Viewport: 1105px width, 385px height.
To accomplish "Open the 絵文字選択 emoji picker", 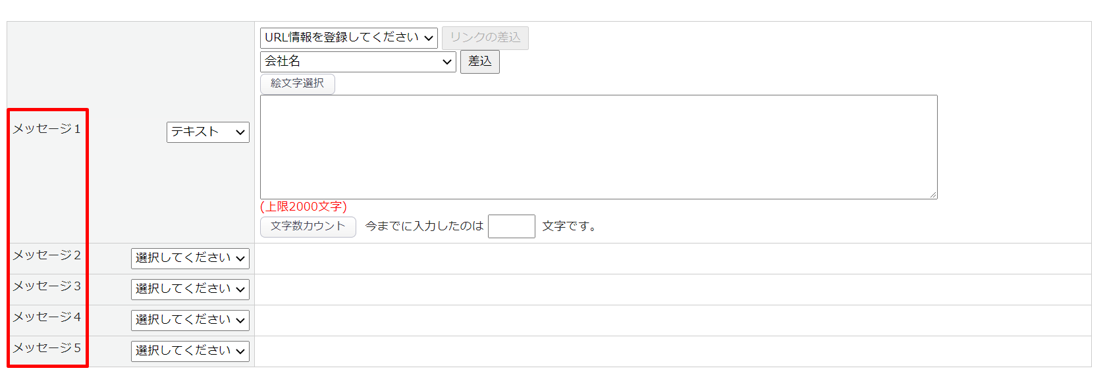I will click(297, 84).
